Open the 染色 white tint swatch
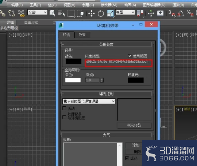Image resolution: width=197 pixels, height=166 pixels. pos(73,80)
